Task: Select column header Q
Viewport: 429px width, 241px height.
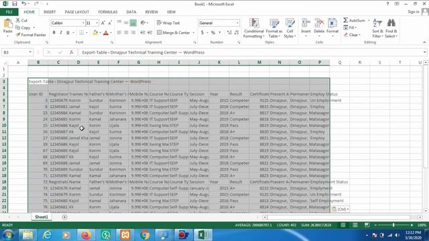Action: click(x=340, y=62)
